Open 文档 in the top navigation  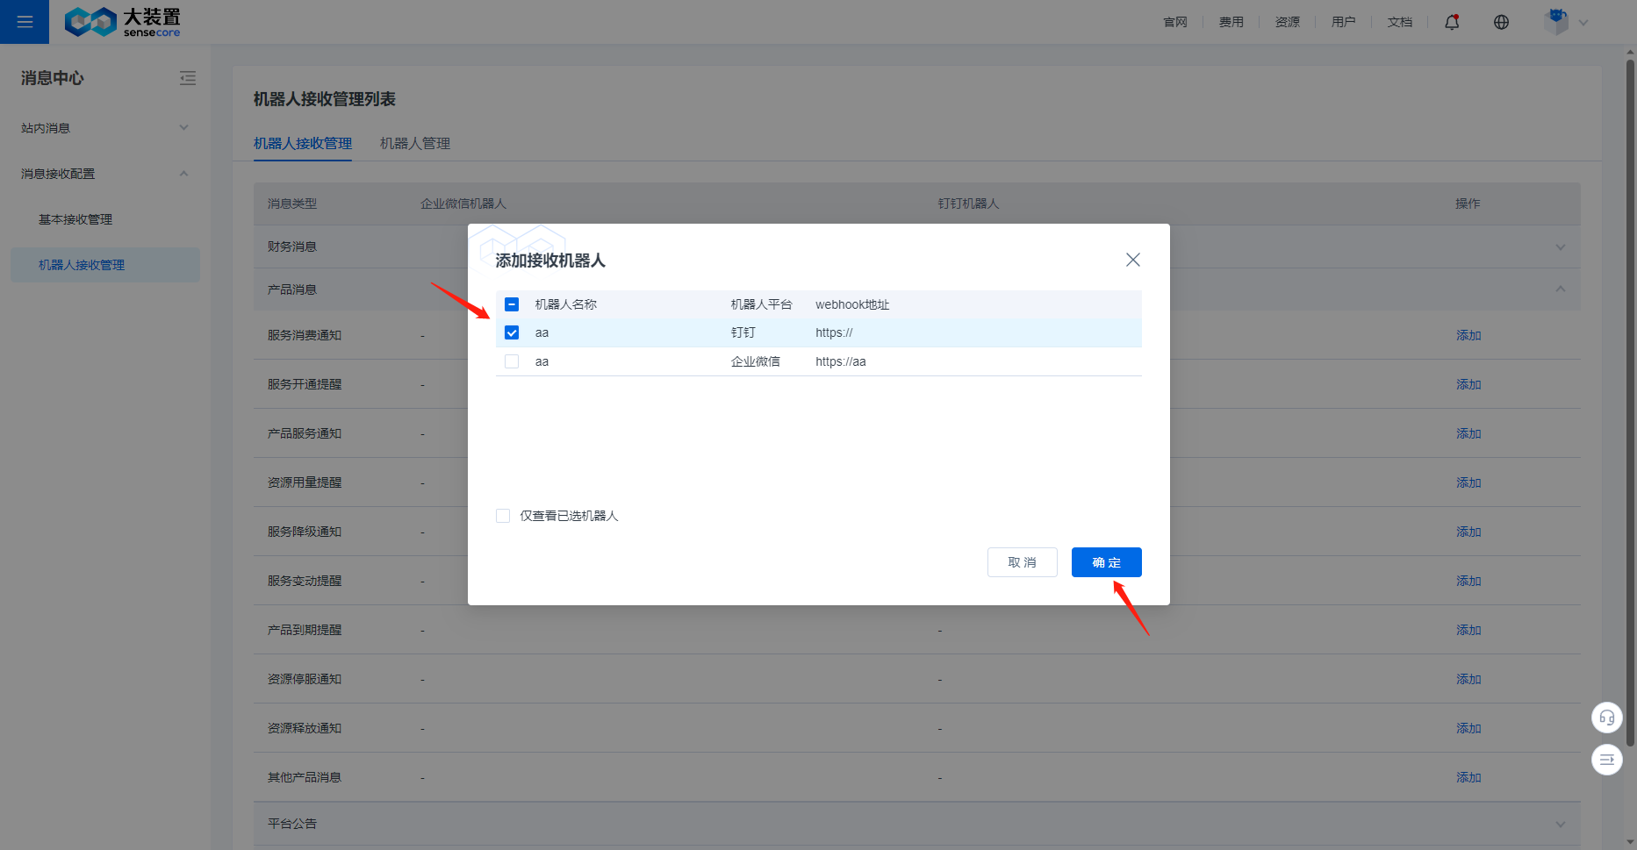coord(1400,22)
